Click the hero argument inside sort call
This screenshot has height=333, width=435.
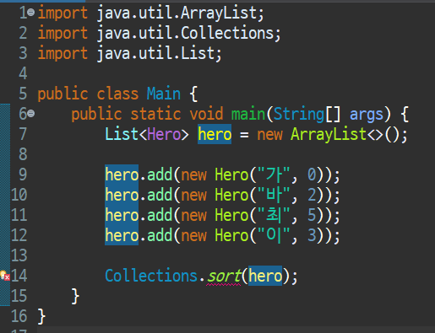265,276
